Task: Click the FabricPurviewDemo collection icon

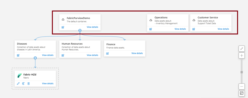Action: 63,20
